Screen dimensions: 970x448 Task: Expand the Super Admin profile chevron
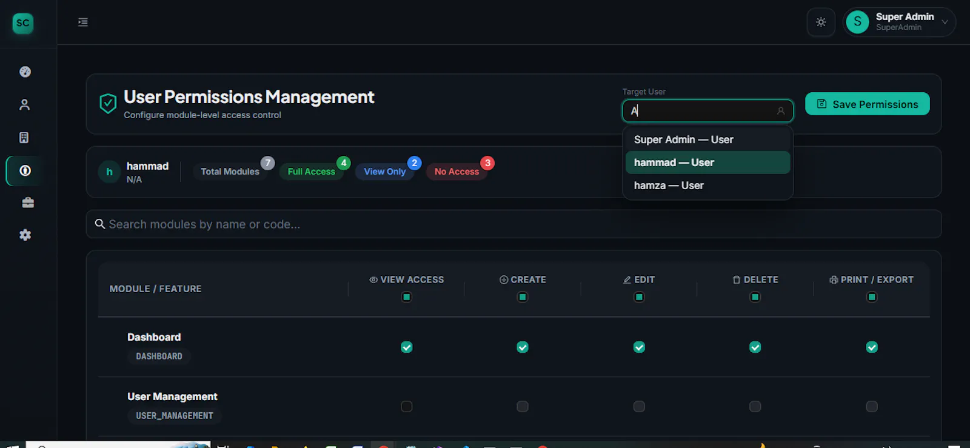945,22
